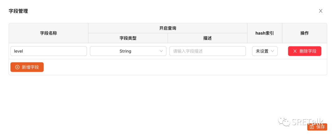Click the plus icon in 新增字段 button

(17, 67)
